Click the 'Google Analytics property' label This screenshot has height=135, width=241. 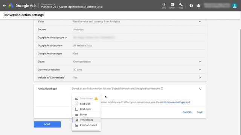[x=52, y=37]
